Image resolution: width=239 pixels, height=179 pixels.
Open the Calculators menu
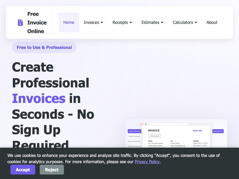click(x=185, y=22)
